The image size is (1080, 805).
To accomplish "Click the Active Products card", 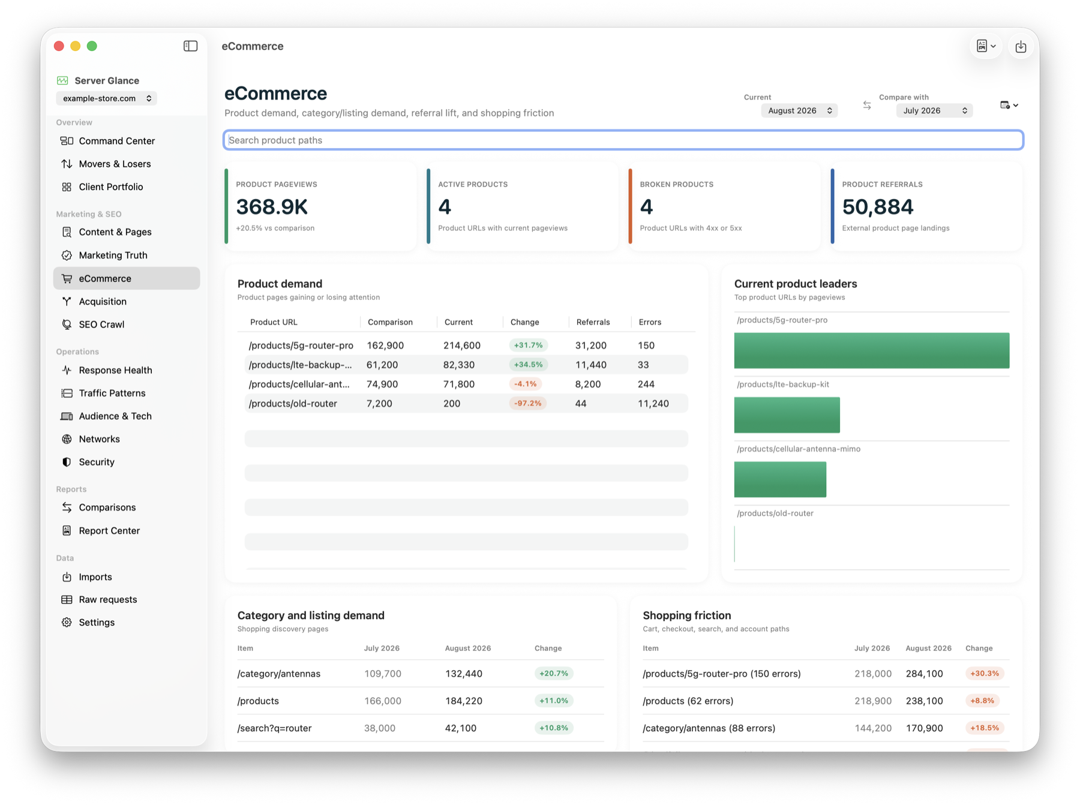I will point(523,206).
